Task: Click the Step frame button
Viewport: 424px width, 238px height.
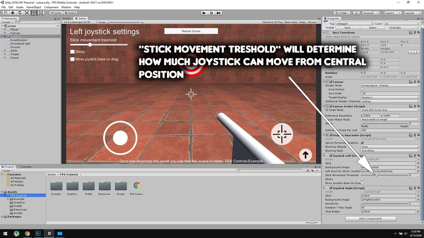Action: [218, 13]
